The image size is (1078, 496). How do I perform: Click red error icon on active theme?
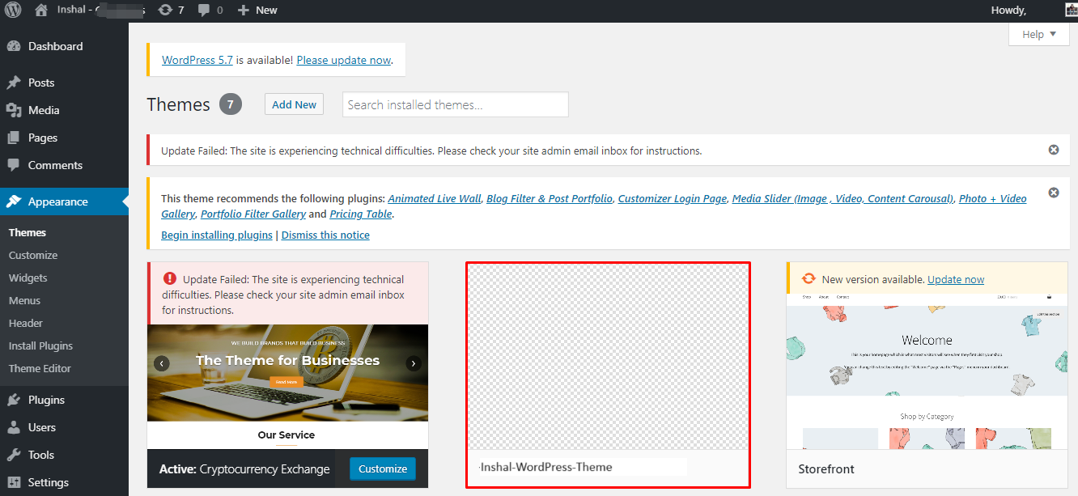click(x=169, y=279)
